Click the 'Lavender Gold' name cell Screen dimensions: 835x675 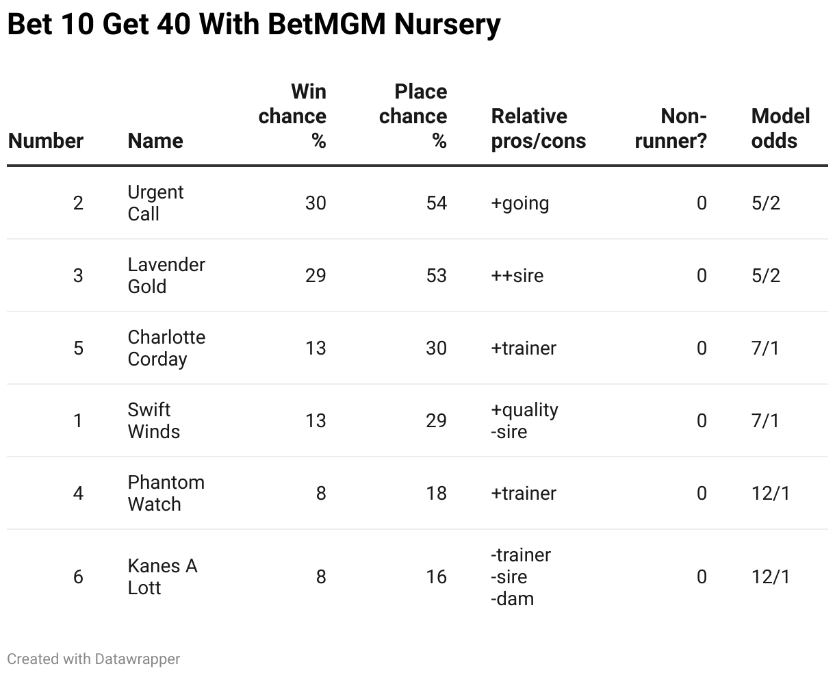pos(166,275)
